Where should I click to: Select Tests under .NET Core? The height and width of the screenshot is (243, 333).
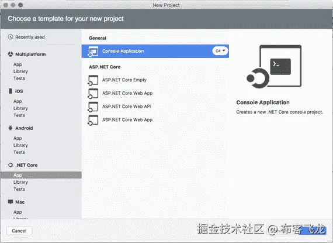pyautogui.click(x=19, y=189)
